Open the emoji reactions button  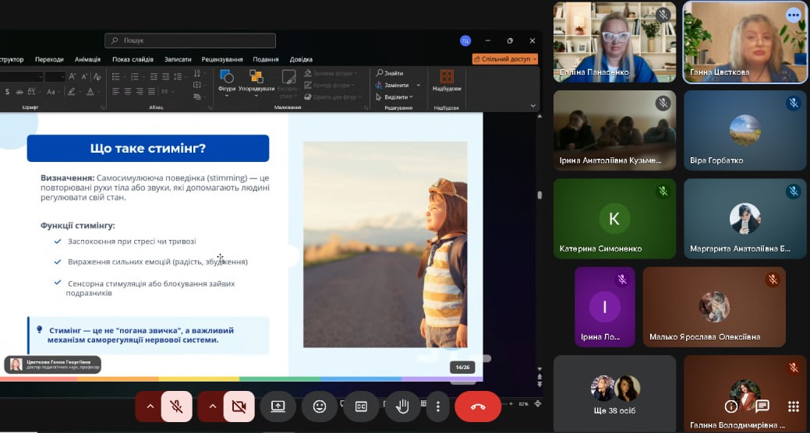(320, 407)
